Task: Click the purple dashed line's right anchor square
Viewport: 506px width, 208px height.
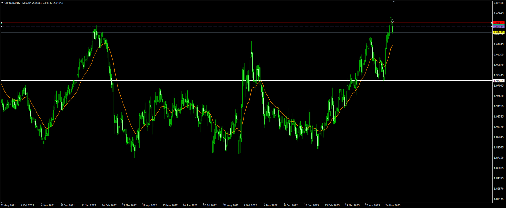Action: click(492, 27)
